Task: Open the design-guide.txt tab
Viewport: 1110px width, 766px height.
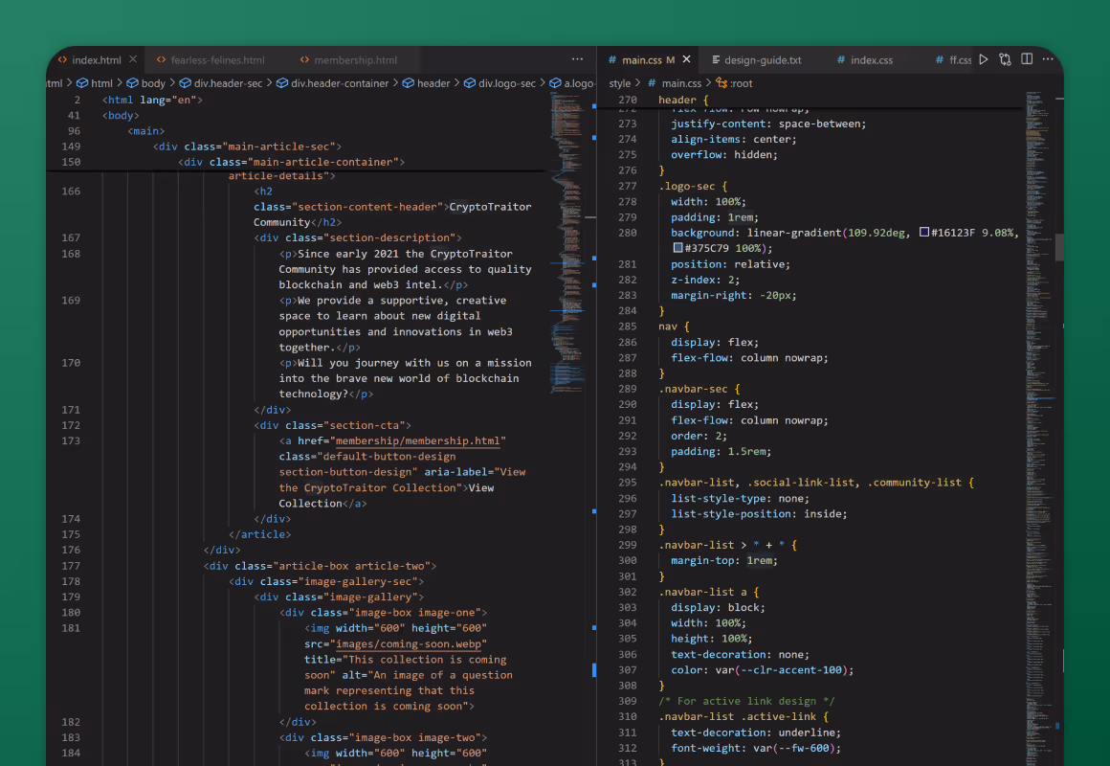Action: pyautogui.click(x=757, y=60)
